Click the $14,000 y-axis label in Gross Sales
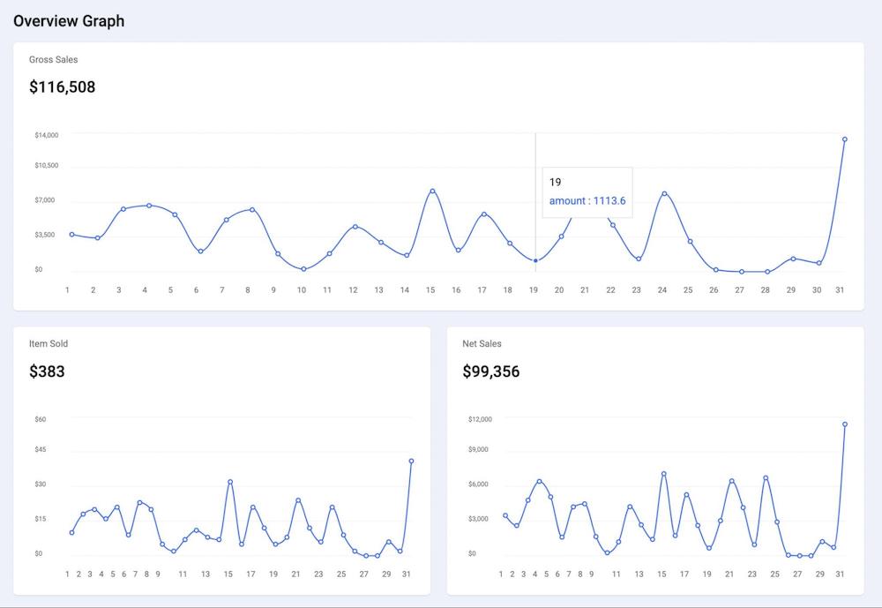882x608 pixels. tap(47, 135)
